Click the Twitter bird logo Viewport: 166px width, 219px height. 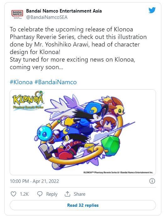click(x=152, y=10)
